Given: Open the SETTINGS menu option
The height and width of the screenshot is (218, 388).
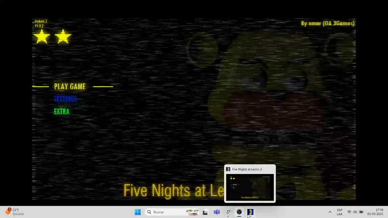Looking at the screenshot, I should pos(66,99).
